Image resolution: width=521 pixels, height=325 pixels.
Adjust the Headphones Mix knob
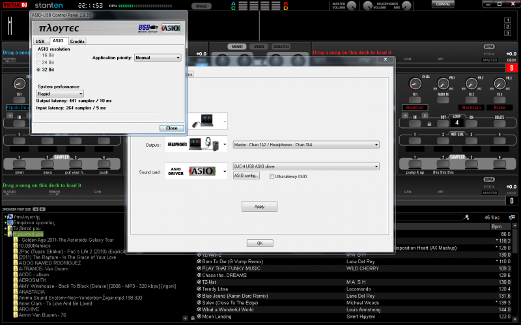406,6
